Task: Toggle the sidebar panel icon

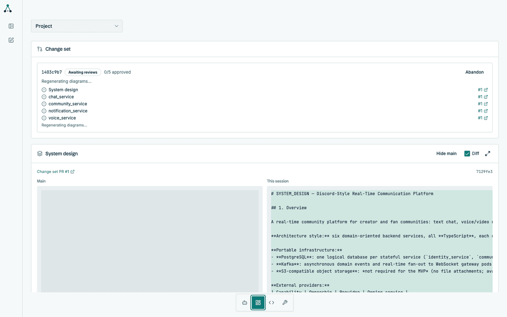Action: (x=11, y=26)
